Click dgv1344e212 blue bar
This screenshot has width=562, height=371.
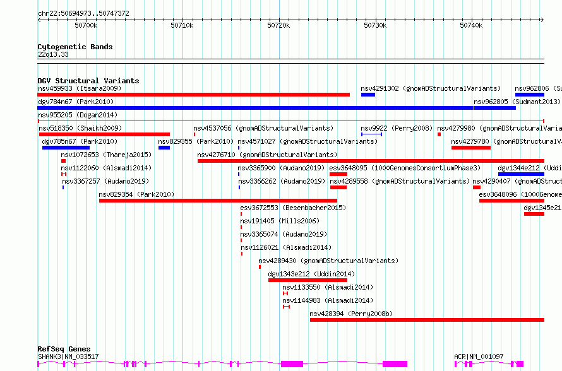[x=521, y=174]
